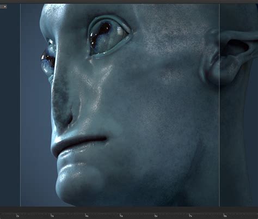
Task: Move to the 6s timeline mark
Action: coord(156,216)
